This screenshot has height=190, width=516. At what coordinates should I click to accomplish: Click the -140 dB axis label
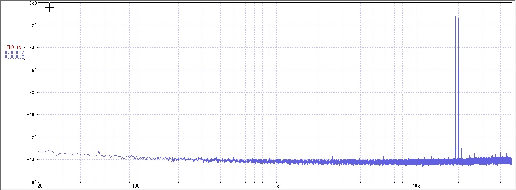click(x=32, y=160)
